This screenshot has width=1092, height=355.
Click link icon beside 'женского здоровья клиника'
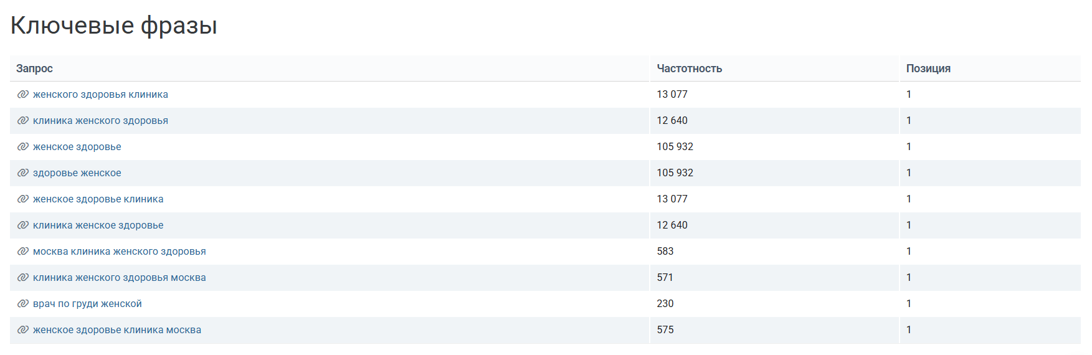[x=23, y=95]
